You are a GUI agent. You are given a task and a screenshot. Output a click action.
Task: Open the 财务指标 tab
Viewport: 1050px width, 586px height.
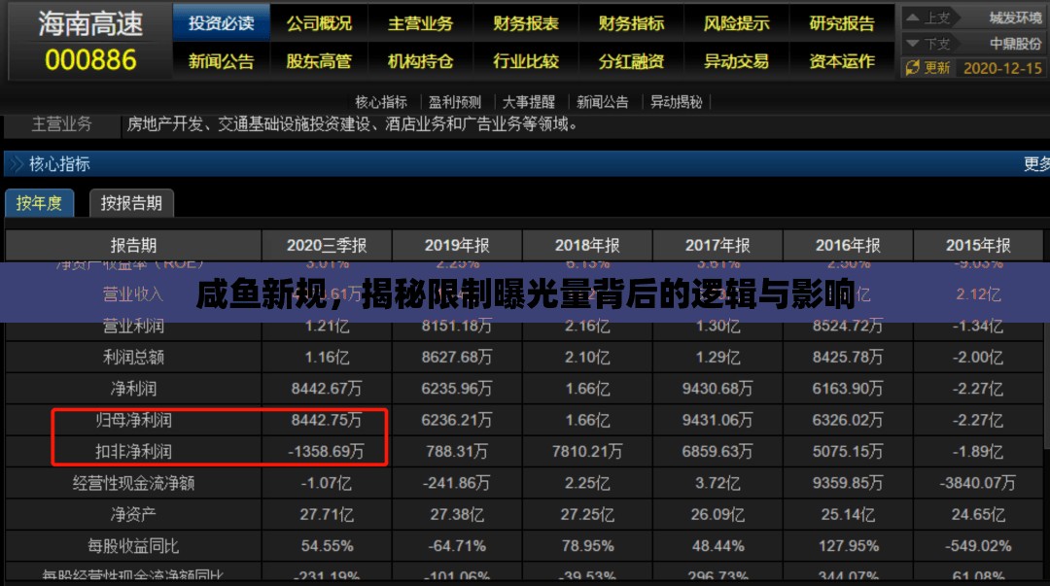click(x=631, y=23)
